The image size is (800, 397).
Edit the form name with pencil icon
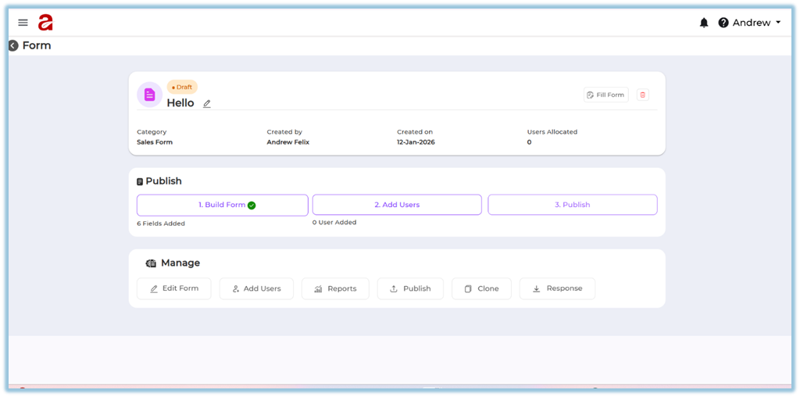[207, 104]
